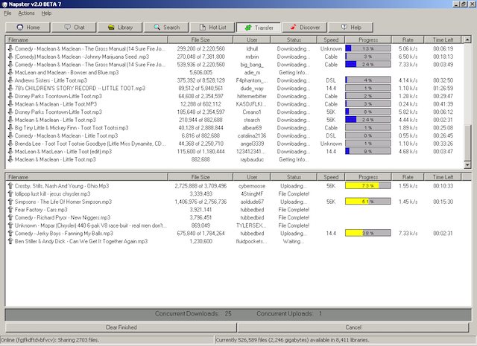Sort downloads by Filename column header
477x346 pixels.
tap(86, 39)
